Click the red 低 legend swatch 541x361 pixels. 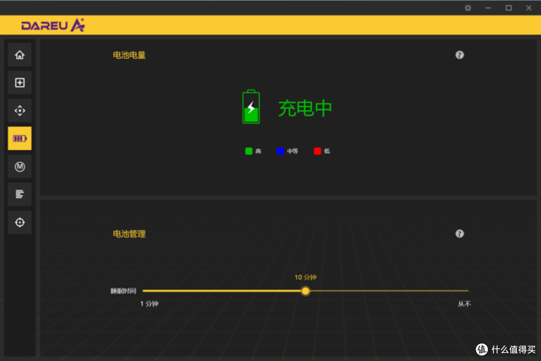click(318, 151)
